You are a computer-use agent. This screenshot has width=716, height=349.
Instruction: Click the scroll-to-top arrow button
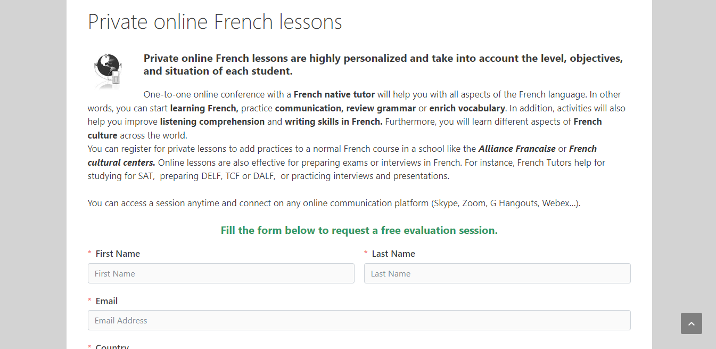pos(691,323)
